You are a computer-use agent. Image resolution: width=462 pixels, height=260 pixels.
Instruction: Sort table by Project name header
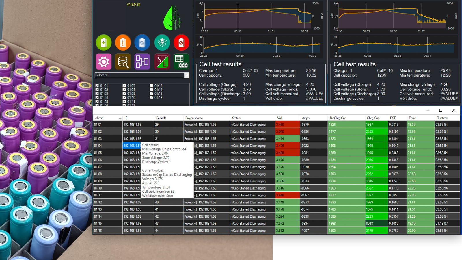click(206, 118)
